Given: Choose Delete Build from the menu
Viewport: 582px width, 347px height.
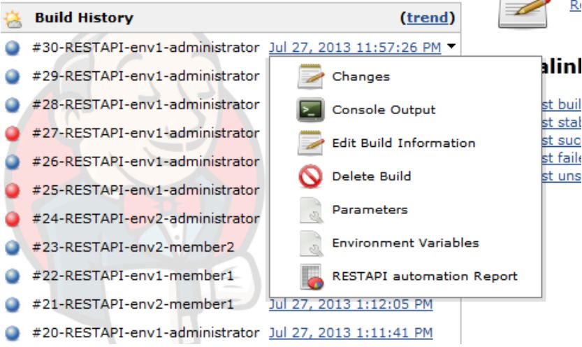Looking at the screenshot, I should pyautogui.click(x=372, y=176).
